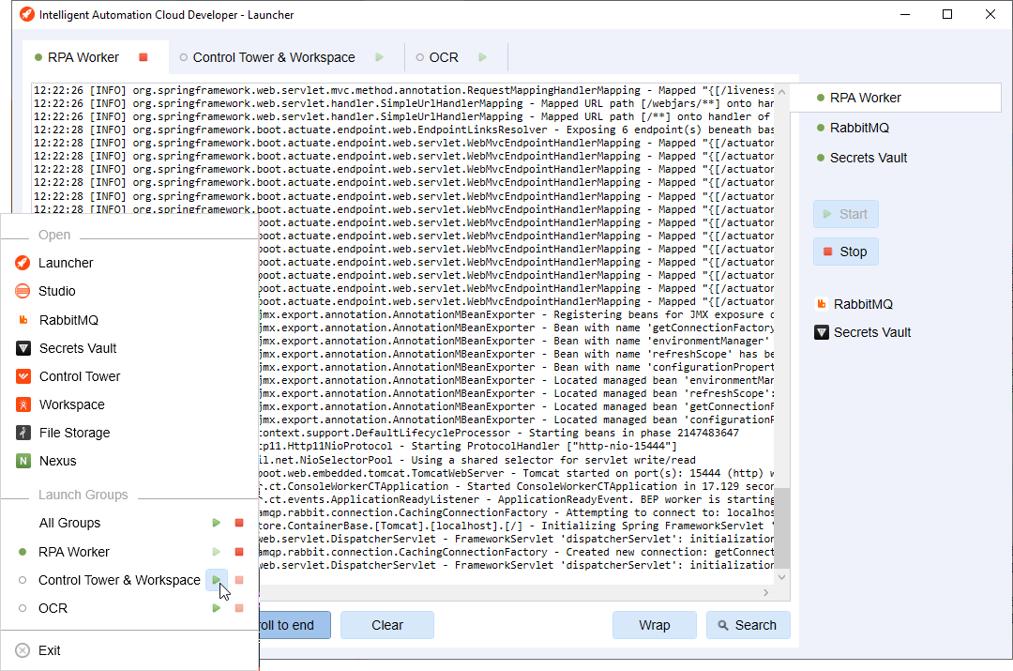Start Control Tower & Workspace group in menu
The width and height of the screenshot is (1013, 671).
[217, 580]
